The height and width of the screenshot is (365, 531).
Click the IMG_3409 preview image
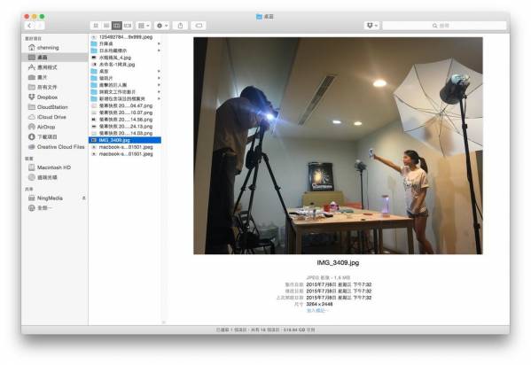(338, 145)
